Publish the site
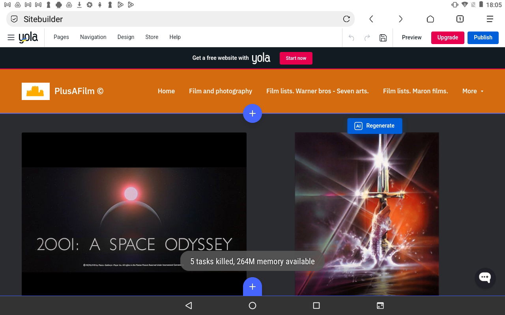Image resolution: width=505 pixels, height=315 pixels. [x=483, y=37]
